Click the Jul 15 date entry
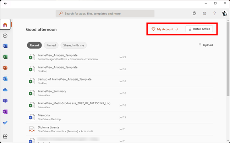 (122, 117)
